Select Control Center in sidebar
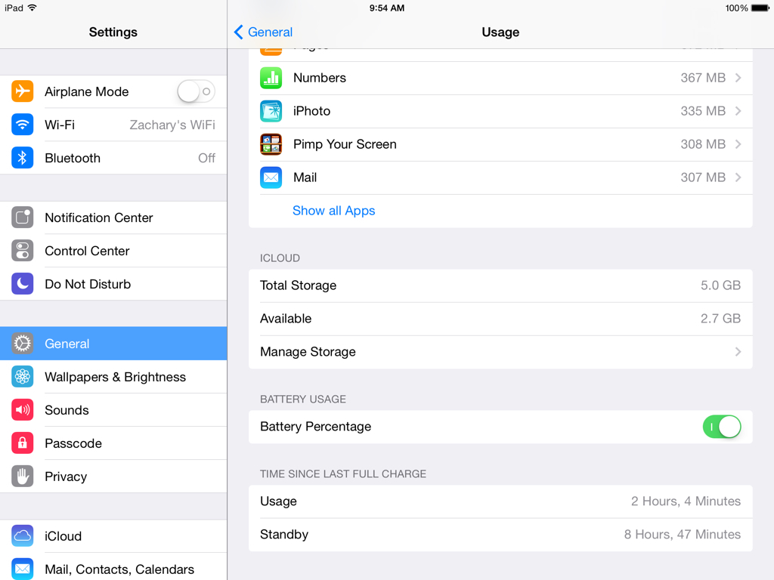 [113, 251]
